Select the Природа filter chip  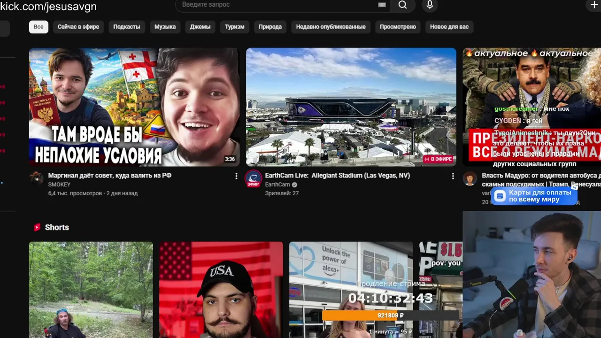pyautogui.click(x=270, y=27)
